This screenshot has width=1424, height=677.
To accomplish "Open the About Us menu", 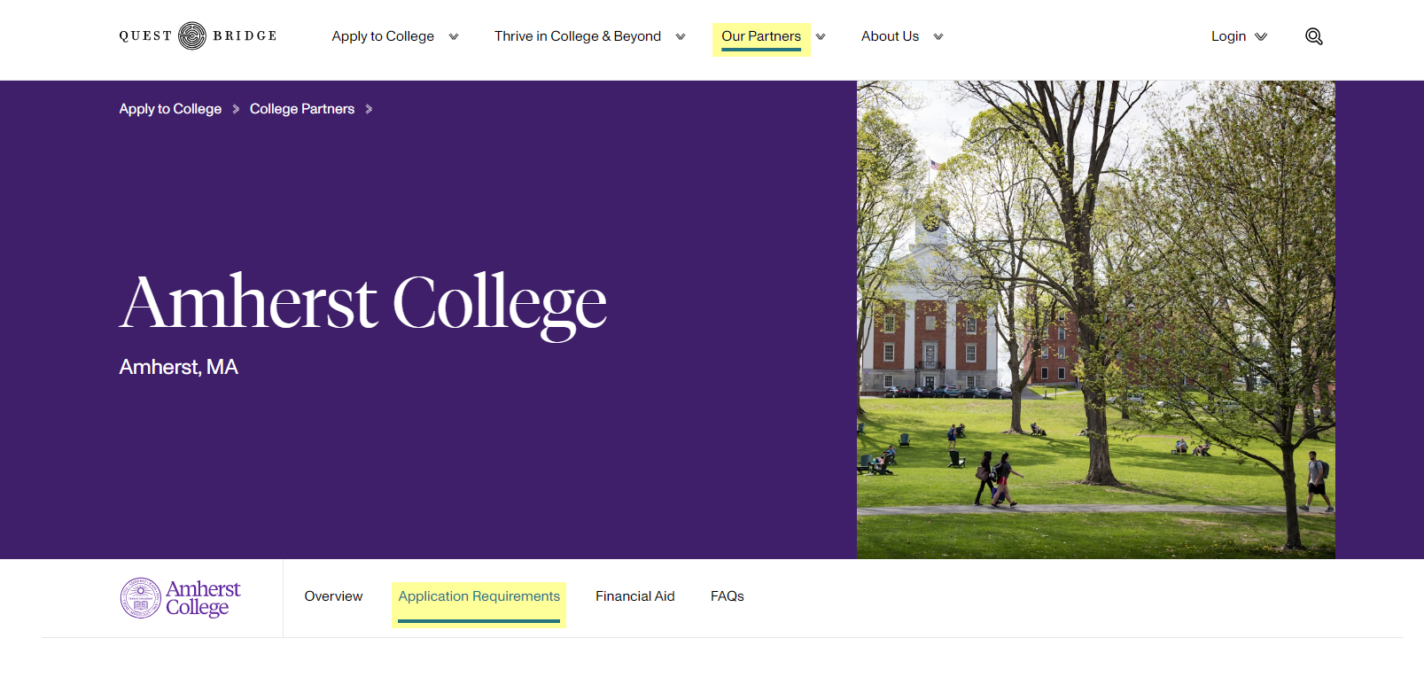I will [x=890, y=36].
